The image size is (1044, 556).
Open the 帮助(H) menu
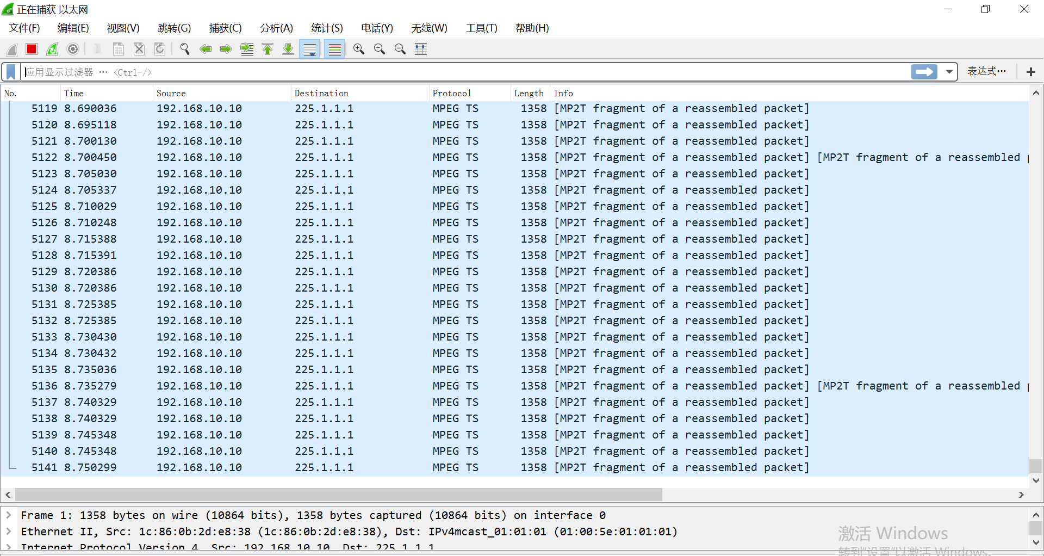click(x=532, y=28)
